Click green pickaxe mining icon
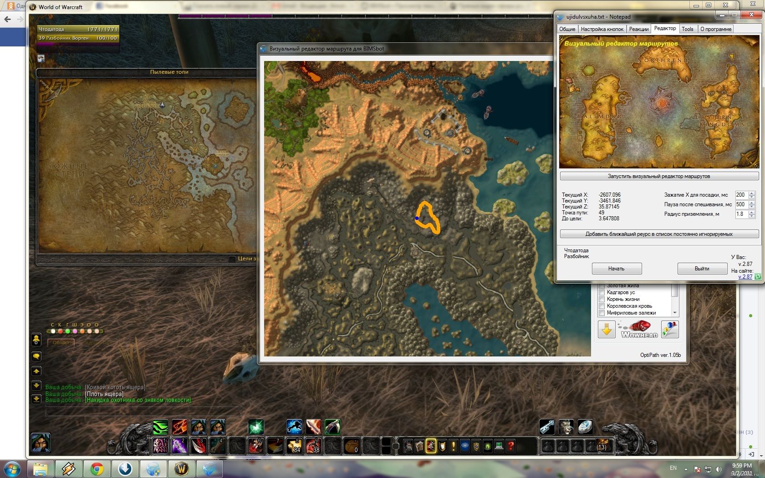765x478 pixels. point(332,427)
